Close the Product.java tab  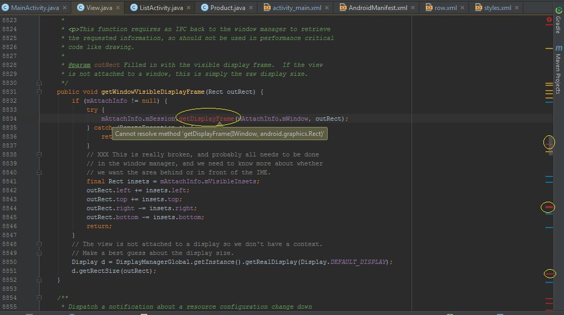pos(251,7)
